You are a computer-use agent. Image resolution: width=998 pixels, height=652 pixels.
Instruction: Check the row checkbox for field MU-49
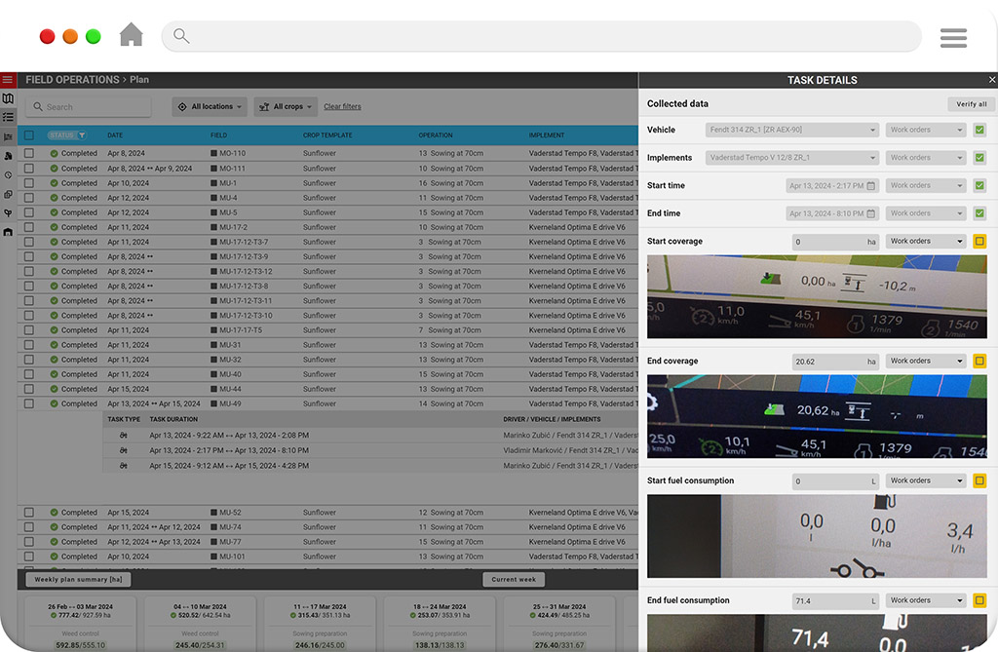coord(29,403)
